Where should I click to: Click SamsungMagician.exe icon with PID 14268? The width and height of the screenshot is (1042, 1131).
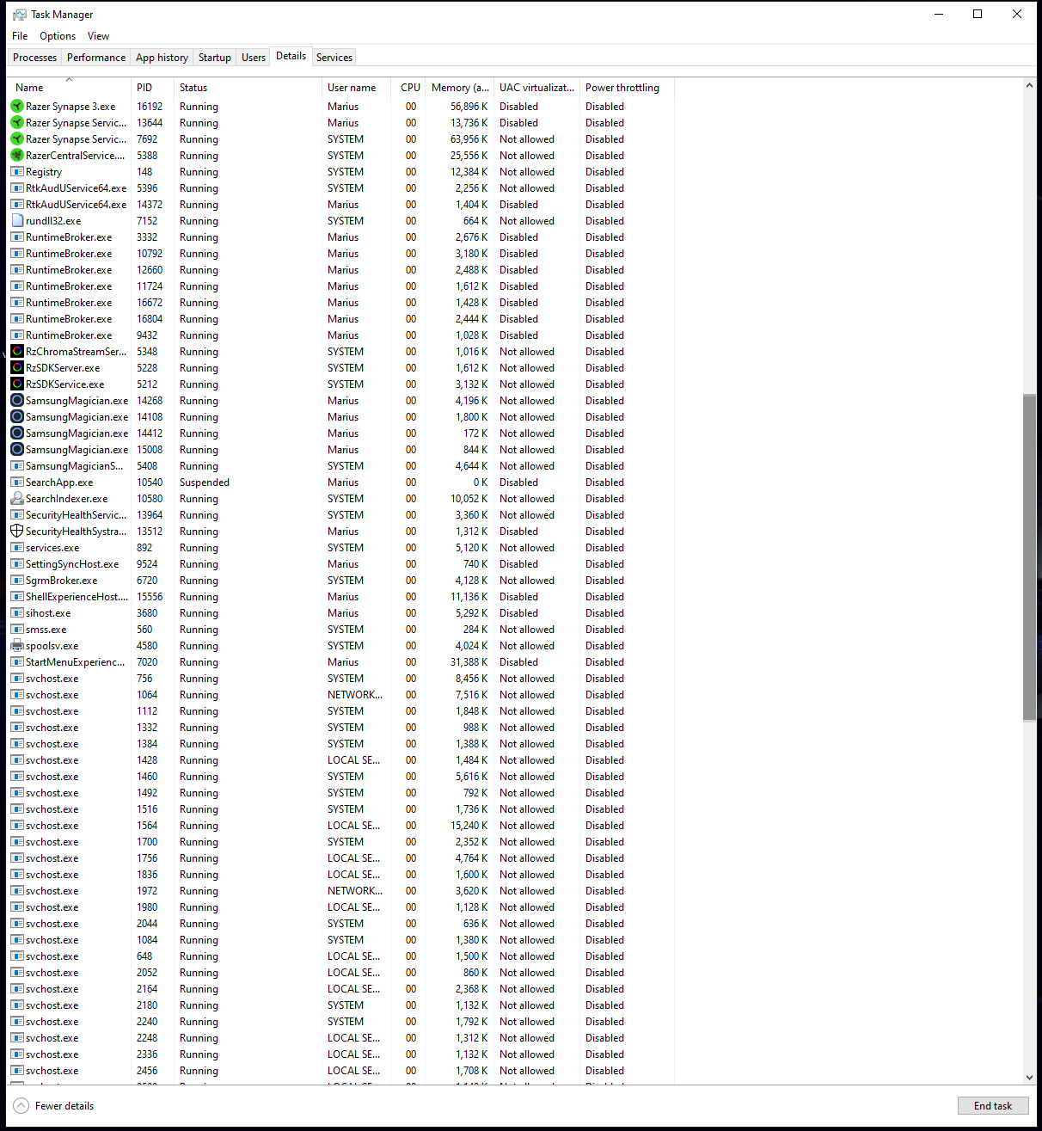click(x=17, y=401)
